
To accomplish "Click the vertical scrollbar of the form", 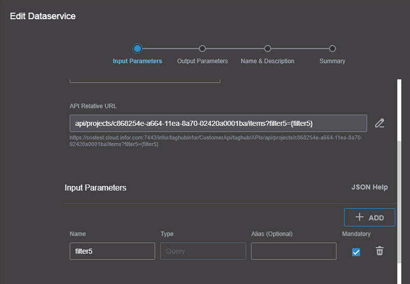I will point(399,202).
